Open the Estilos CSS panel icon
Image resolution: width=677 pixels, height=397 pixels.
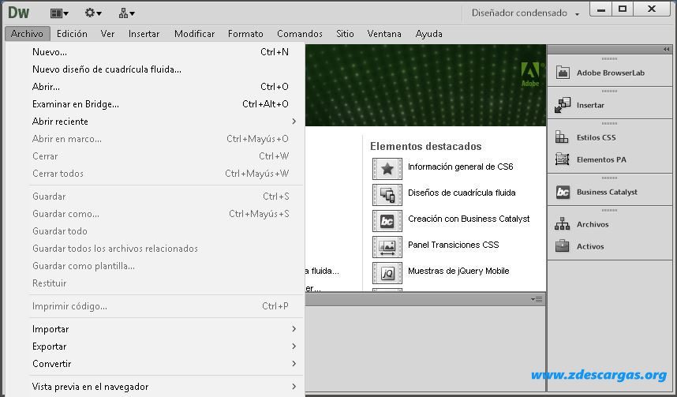(x=561, y=137)
